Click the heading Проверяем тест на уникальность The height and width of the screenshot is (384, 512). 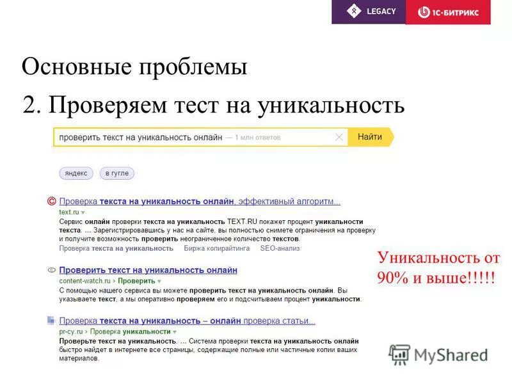pos(214,105)
